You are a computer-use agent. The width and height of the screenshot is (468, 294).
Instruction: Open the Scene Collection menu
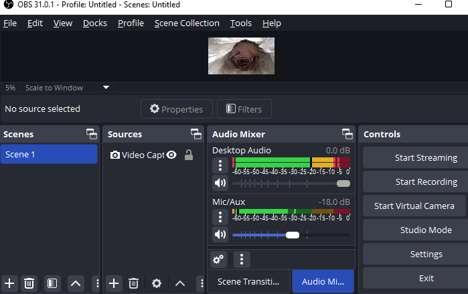[187, 23]
